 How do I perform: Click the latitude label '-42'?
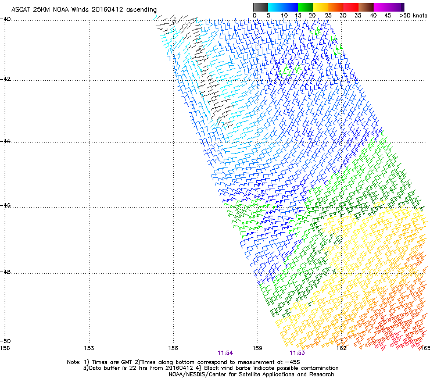click(5, 79)
